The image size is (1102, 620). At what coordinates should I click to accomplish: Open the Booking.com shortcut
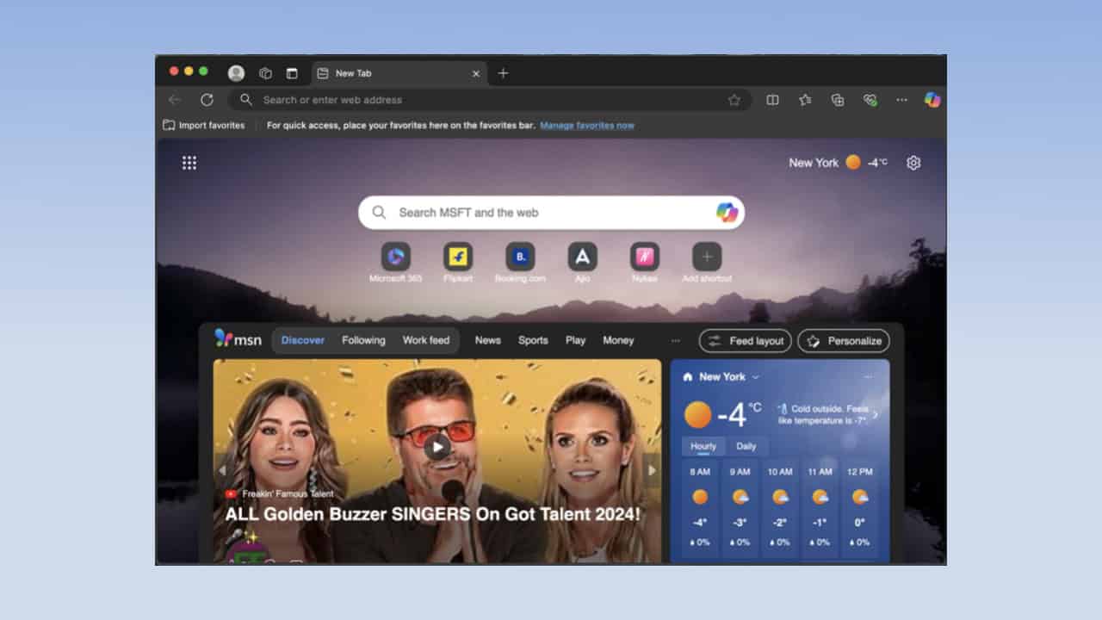(520, 263)
